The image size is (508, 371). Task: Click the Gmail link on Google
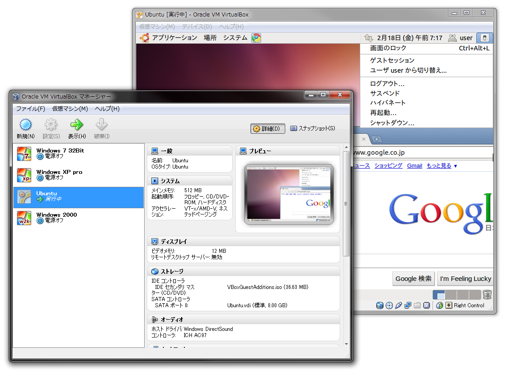click(414, 166)
